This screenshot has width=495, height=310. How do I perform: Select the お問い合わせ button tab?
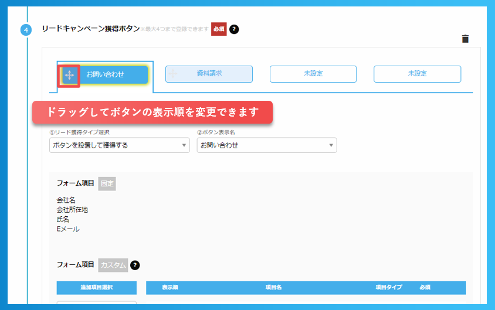[x=113, y=74]
